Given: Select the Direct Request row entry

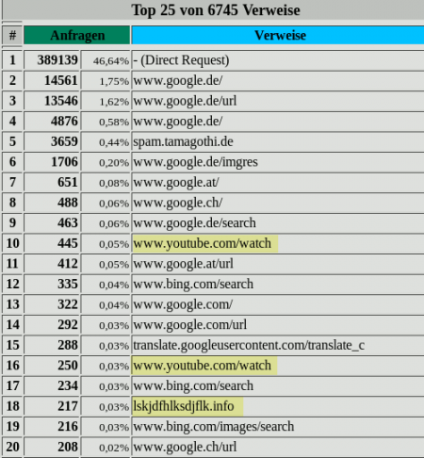Looking at the screenshot, I should pyautogui.click(x=181, y=60).
